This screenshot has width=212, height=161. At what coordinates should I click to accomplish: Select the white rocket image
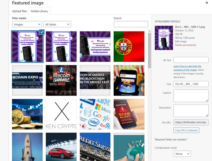click(x=27, y=147)
